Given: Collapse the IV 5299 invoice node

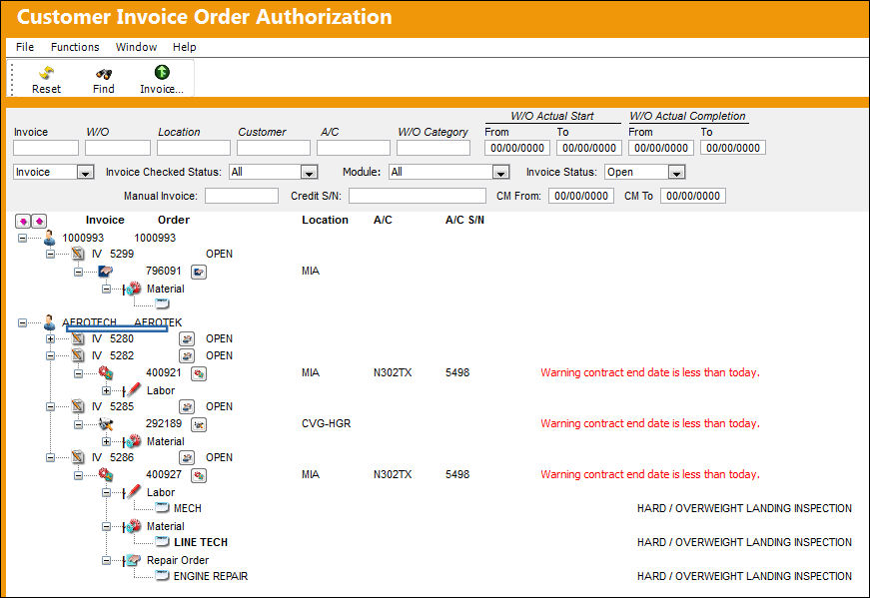Looking at the screenshot, I should [x=51, y=254].
